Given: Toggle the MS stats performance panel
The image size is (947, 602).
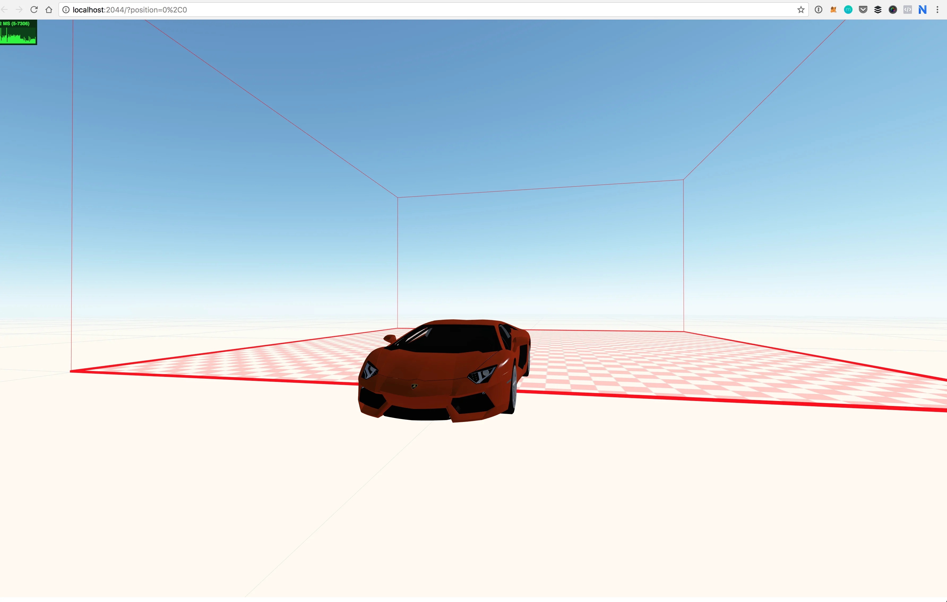Looking at the screenshot, I should [x=18, y=32].
